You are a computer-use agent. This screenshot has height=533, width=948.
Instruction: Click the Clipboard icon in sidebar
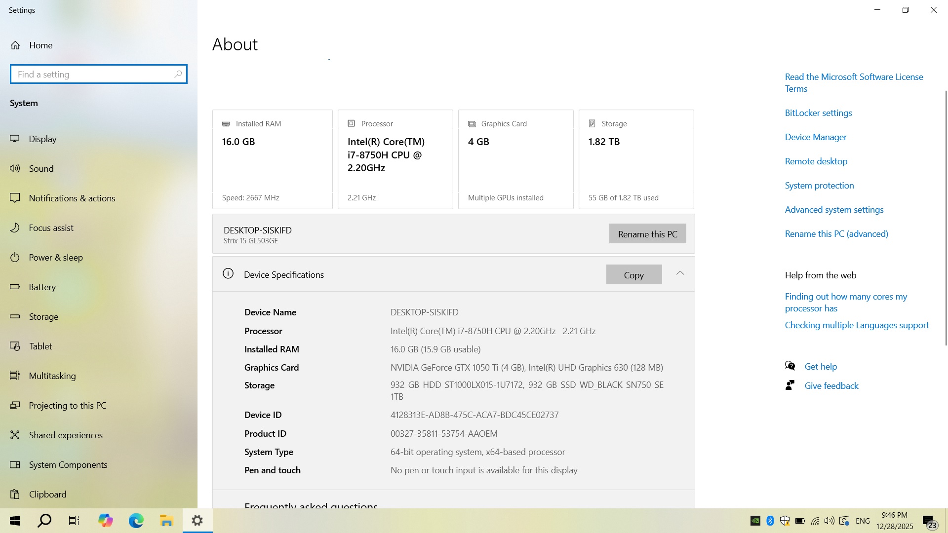tap(15, 495)
